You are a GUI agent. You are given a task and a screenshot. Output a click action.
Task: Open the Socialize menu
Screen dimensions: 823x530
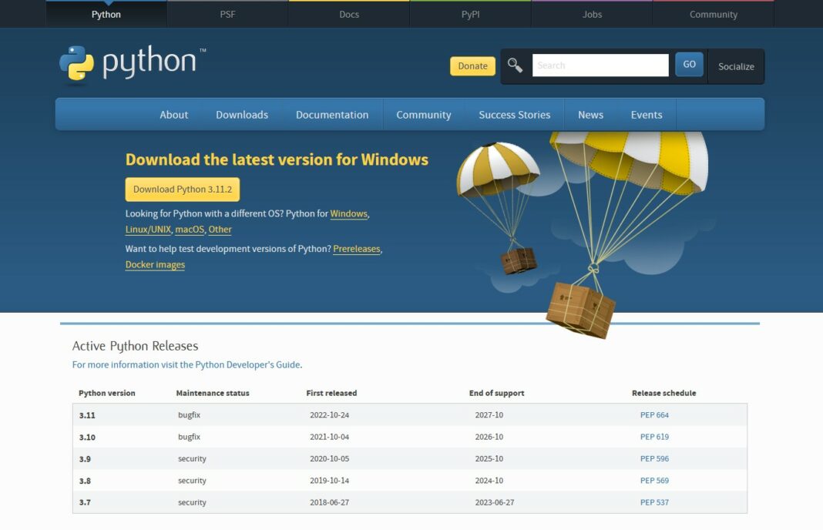coord(735,66)
